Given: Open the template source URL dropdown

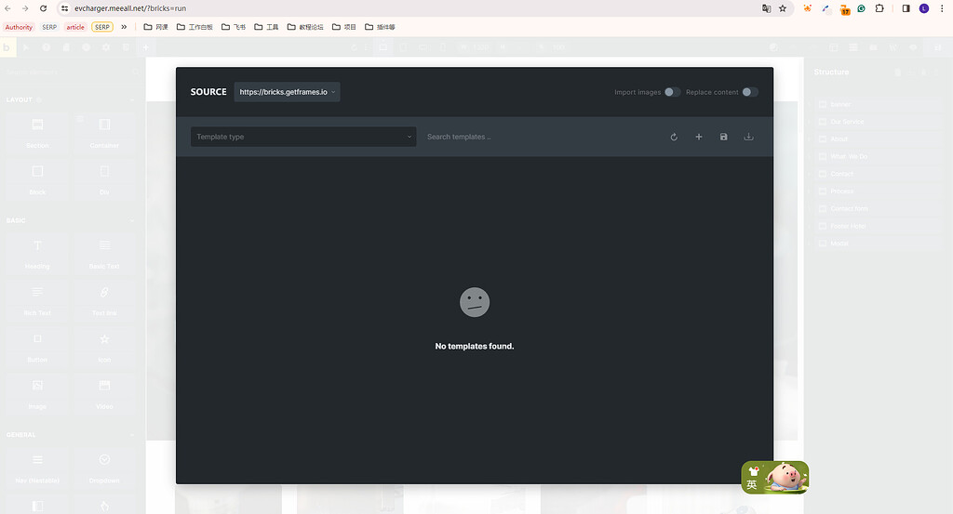Looking at the screenshot, I should (287, 92).
